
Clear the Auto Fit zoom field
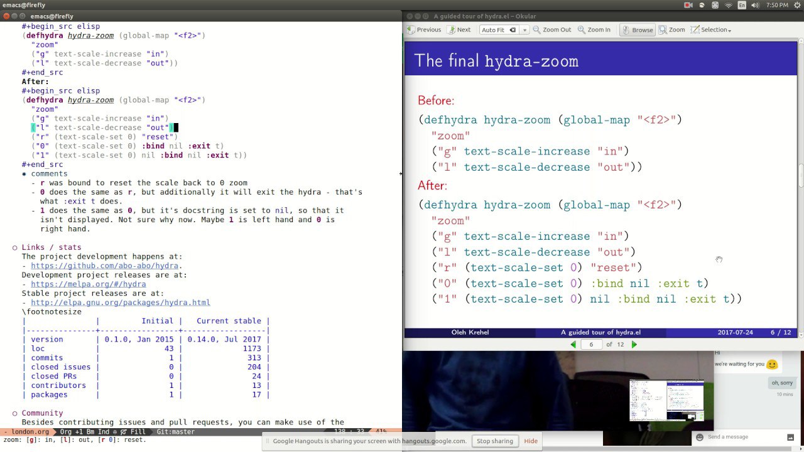513,30
